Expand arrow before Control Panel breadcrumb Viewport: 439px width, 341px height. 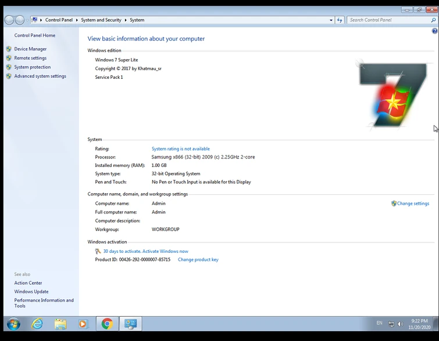point(41,20)
